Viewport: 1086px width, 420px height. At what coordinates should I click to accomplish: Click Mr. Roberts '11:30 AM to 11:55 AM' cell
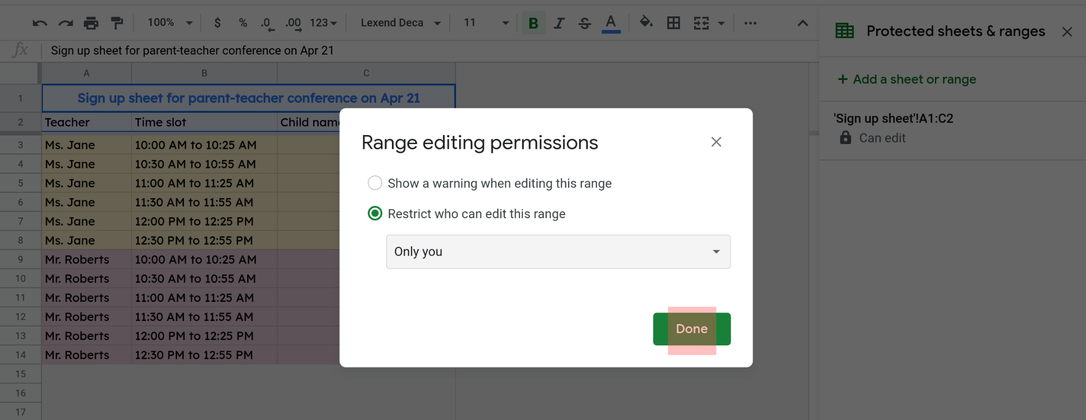204,317
